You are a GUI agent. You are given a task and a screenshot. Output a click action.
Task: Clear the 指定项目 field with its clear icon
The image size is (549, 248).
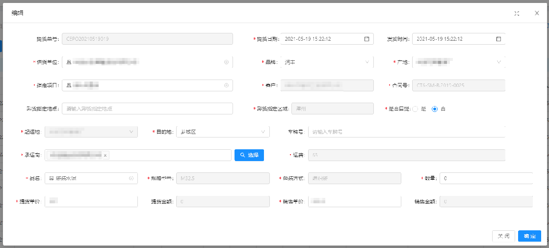point(226,85)
